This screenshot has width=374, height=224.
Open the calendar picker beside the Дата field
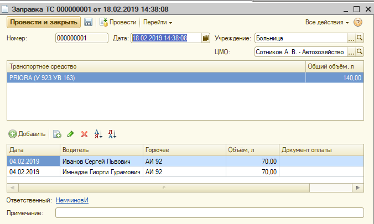coord(206,38)
